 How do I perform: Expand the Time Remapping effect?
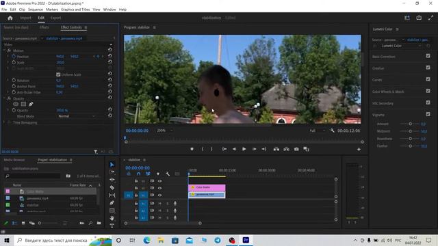coord(4,122)
